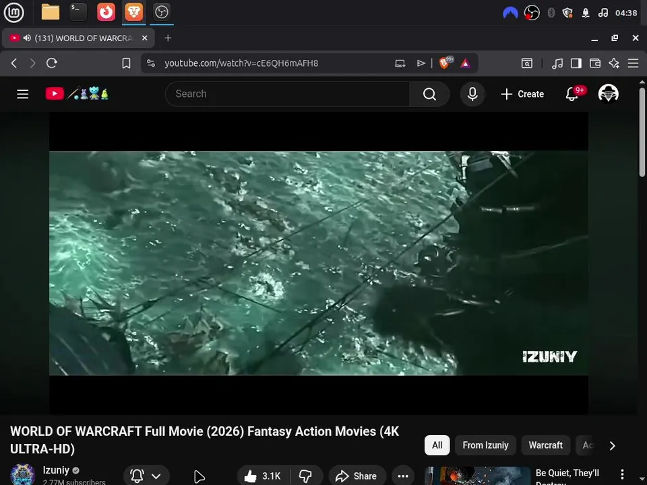
Task: Open YouTube notifications bell
Action: click(x=572, y=94)
